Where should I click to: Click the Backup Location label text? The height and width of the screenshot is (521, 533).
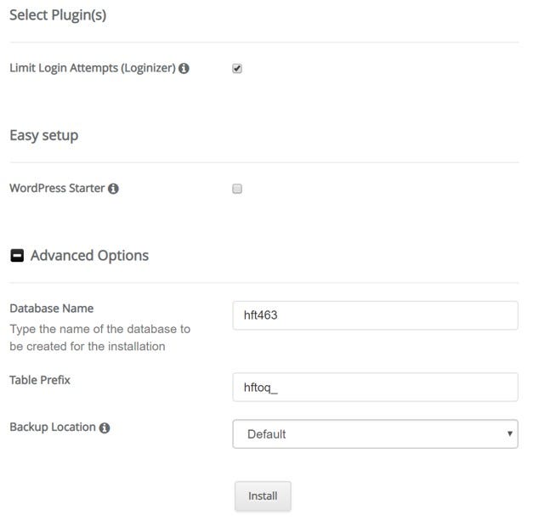[x=53, y=428]
